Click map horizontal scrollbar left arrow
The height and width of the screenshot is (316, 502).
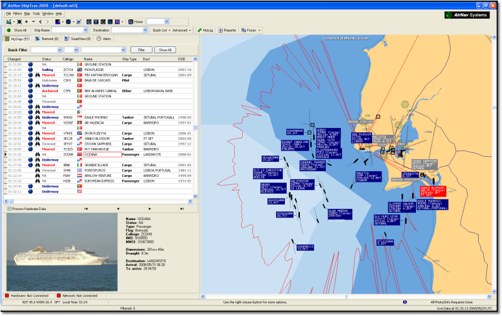pos(203,297)
